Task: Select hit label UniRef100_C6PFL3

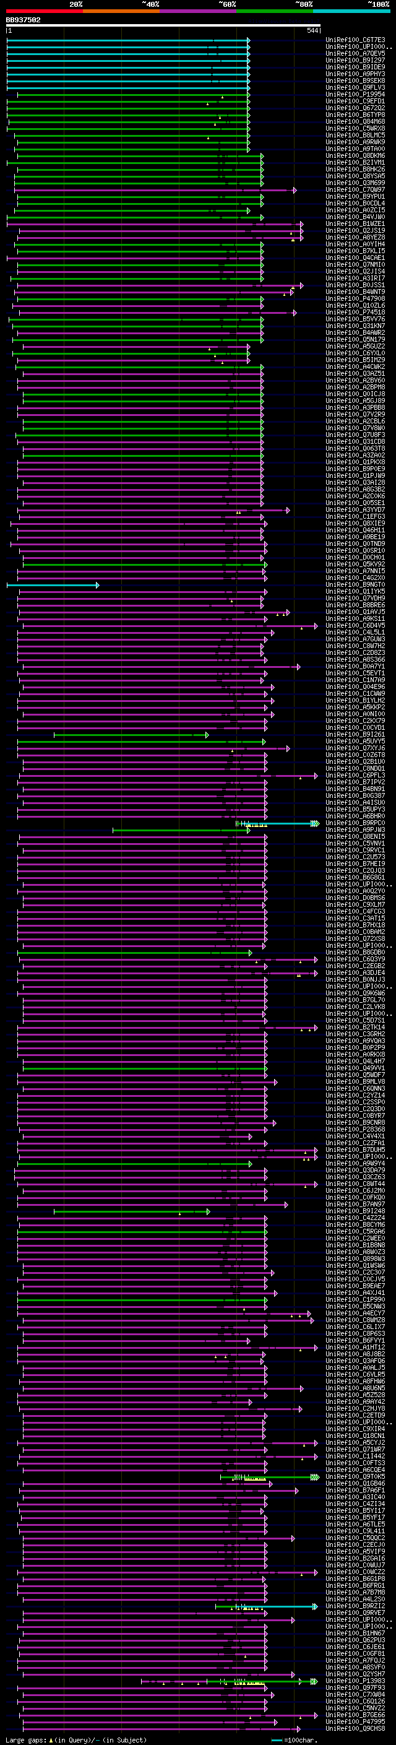Action: pos(355,775)
